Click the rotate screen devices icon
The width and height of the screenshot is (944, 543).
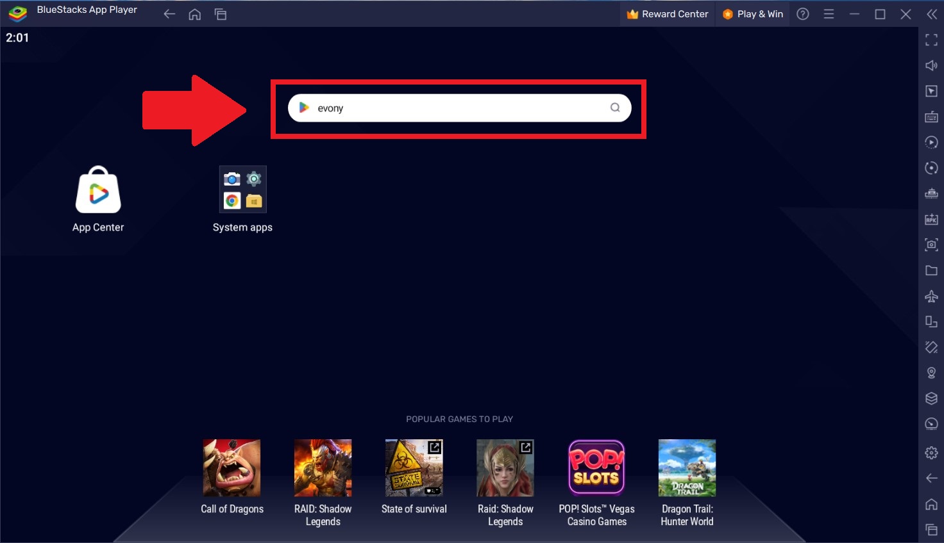click(931, 321)
